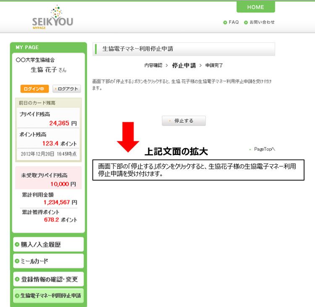Click the プリペイド残高 label
The height and width of the screenshot is (307, 315).
(34, 114)
